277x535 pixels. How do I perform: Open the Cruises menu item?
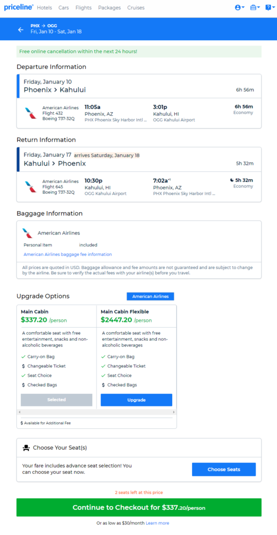click(136, 7)
